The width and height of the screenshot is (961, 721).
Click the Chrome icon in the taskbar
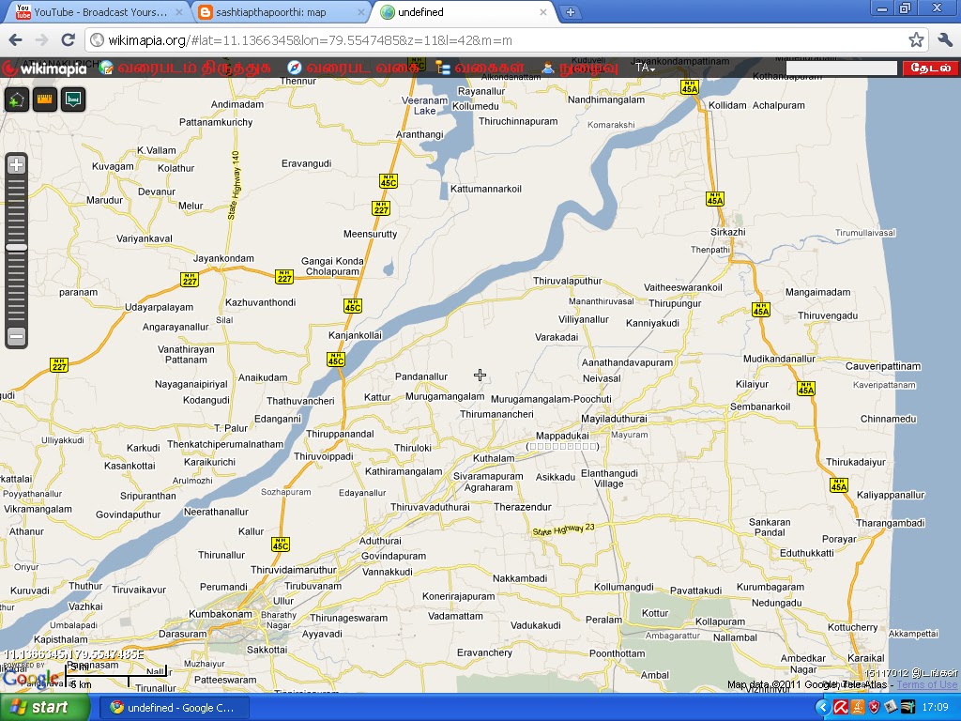pos(116,706)
